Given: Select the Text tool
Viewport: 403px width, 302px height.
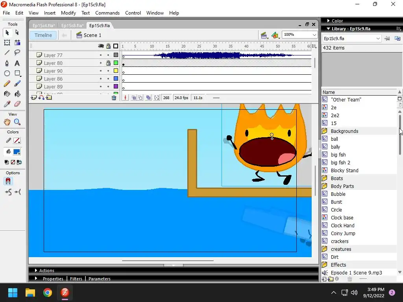Looking at the screenshot, I should pyautogui.click(x=17, y=63).
